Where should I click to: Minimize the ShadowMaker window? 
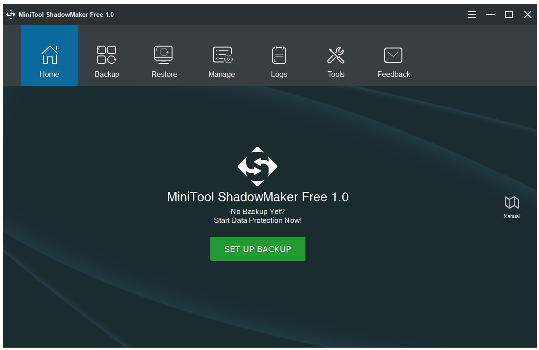tap(490, 14)
